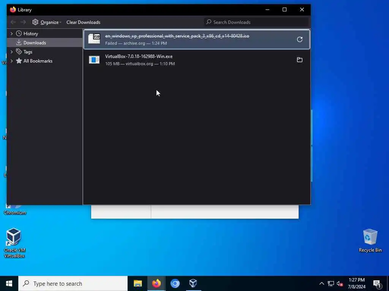
Task: Click the clock showing 1:27 PM
Action: 356,280
